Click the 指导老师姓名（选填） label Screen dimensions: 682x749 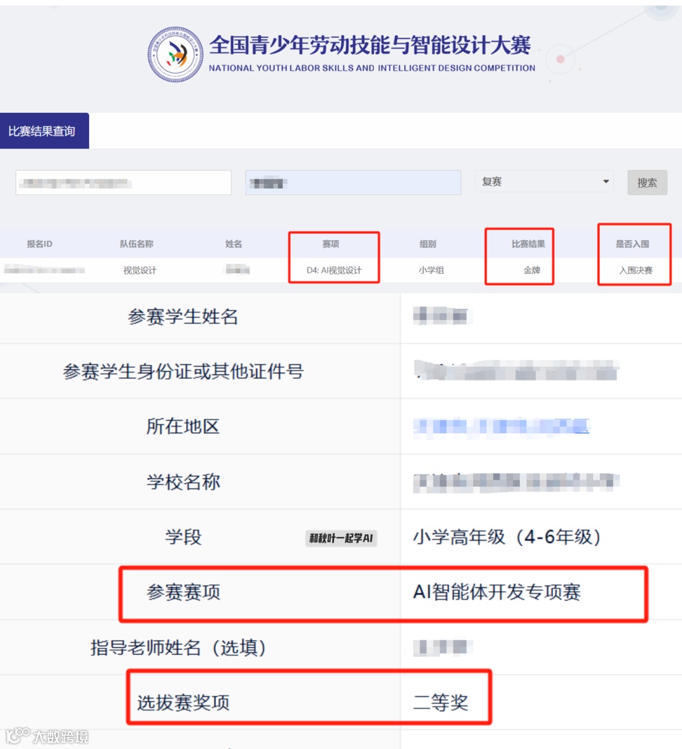coord(178,648)
